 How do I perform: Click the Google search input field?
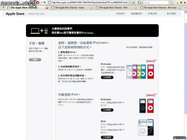(156, 2)
